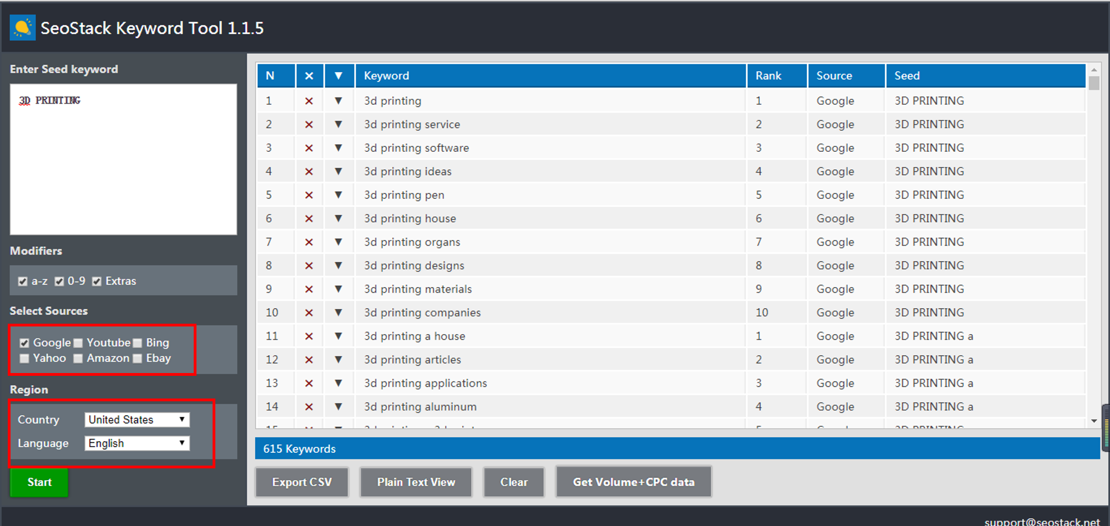The height and width of the screenshot is (526, 1110).
Task: Click the down arrow for '3d printing house'
Action: 338,218
